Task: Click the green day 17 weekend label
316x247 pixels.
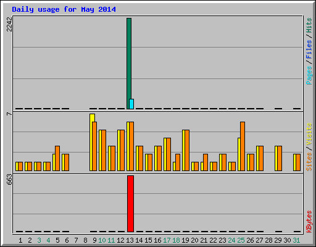Action: coord(167,240)
